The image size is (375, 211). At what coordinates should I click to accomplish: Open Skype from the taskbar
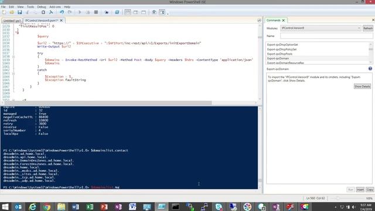[x=219, y=207]
